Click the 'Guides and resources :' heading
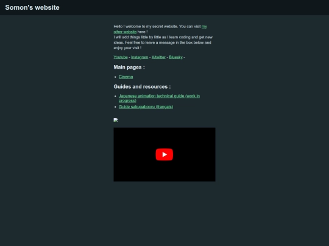Viewport: 329px width, 246px height. pyautogui.click(x=142, y=87)
